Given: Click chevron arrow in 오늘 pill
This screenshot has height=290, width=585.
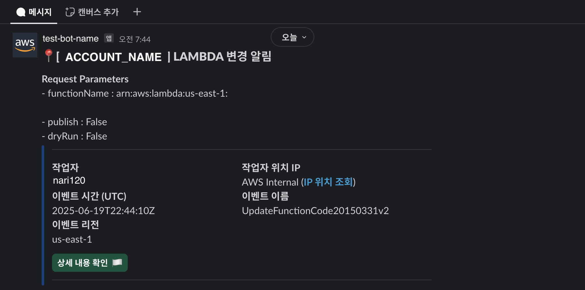Looking at the screenshot, I should [x=304, y=37].
